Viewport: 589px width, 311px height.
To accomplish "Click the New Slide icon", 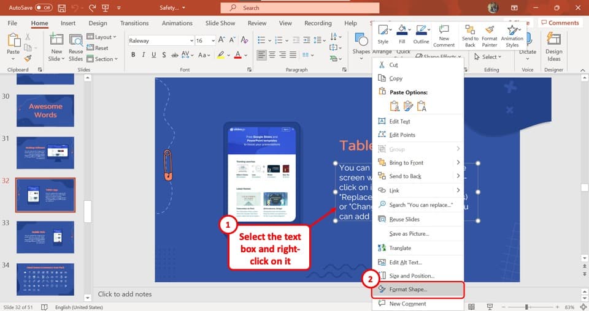I will (x=56, y=39).
